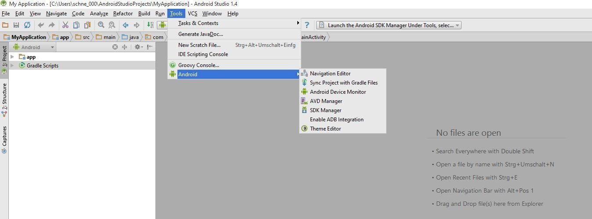Open Groovy Console... from Tools menu
The width and height of the screenshot is (592, 219).
tap(234, 65)
